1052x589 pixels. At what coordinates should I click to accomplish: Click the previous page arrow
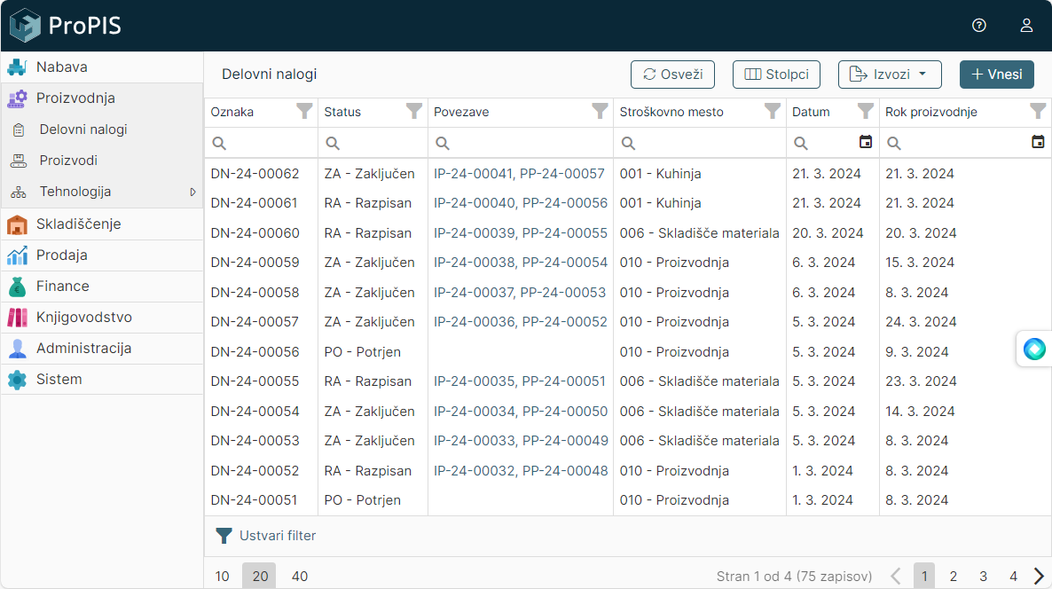coord(896,577)
